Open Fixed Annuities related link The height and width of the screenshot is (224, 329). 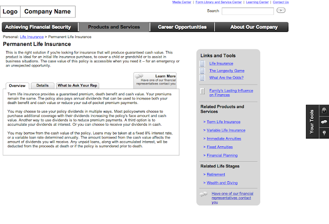(x=220, y=147)
